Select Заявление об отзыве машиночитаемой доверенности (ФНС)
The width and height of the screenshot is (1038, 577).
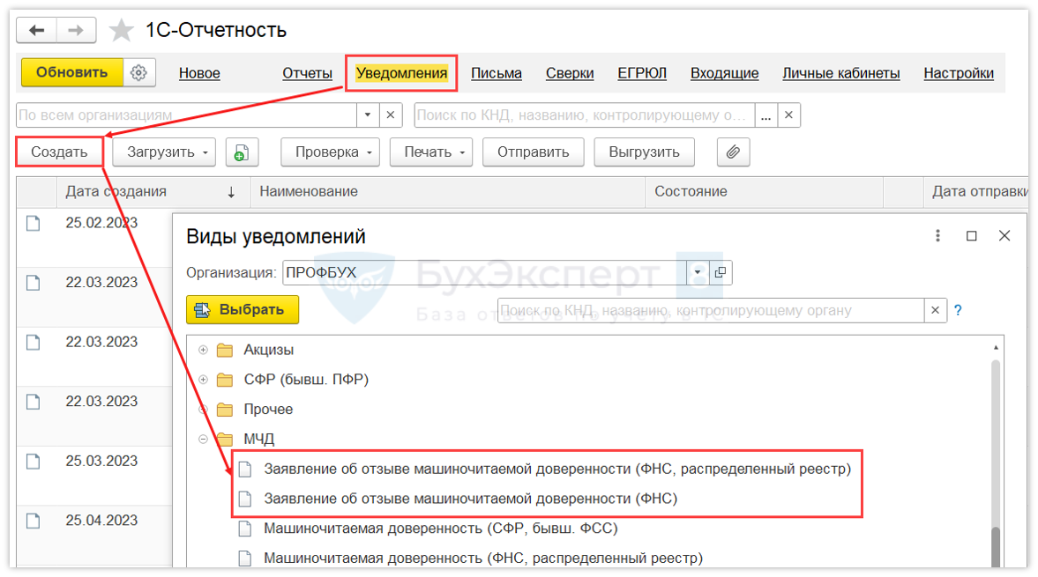(x=471, y=499)
